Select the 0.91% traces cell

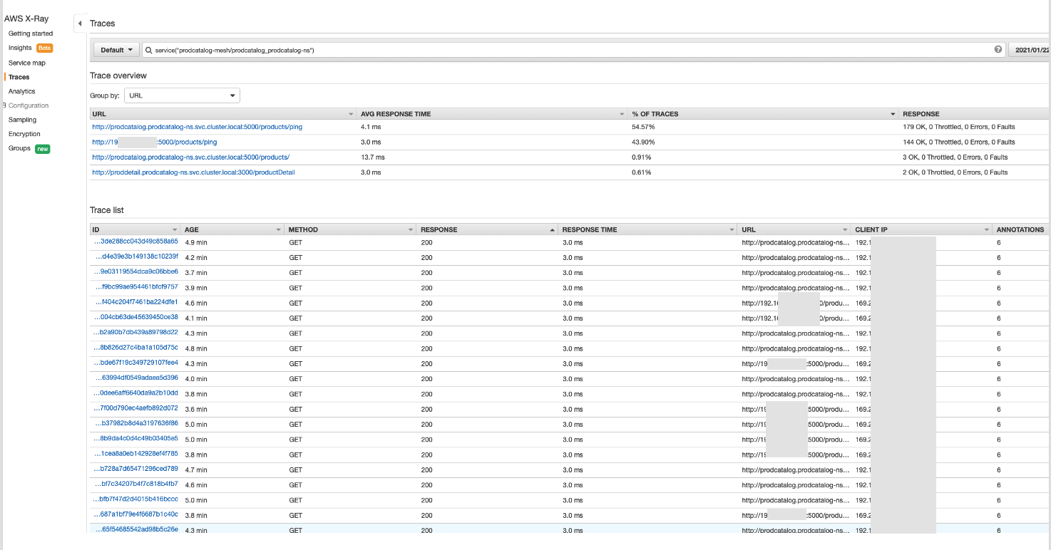coord(641,157)
